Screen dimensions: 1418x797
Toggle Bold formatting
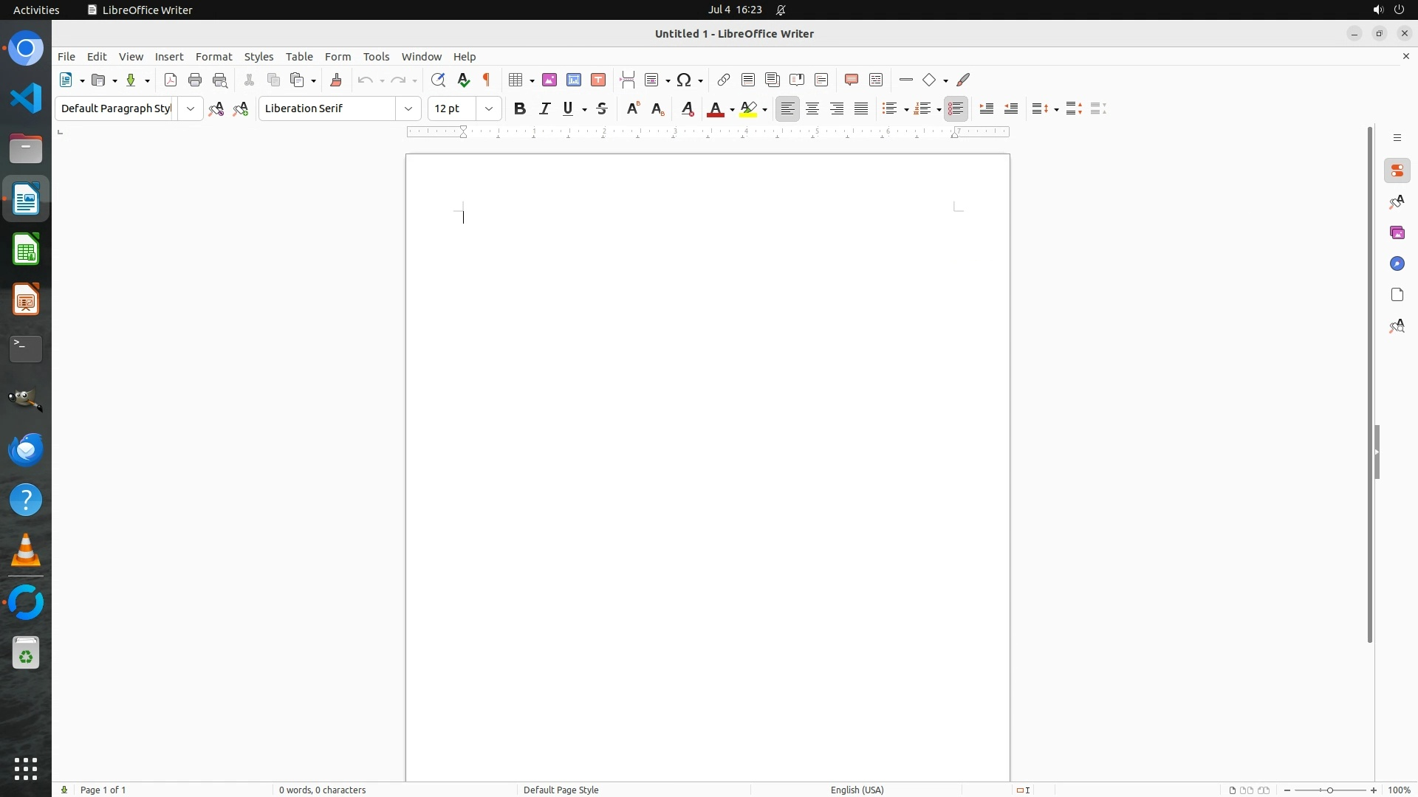pos(520,108)
